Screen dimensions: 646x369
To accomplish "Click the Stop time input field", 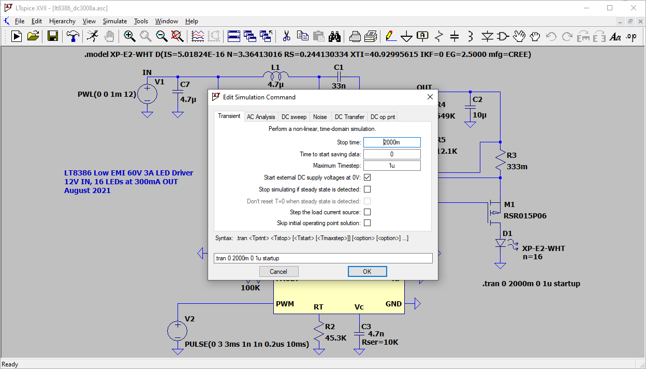I will [x=392, y=142].
